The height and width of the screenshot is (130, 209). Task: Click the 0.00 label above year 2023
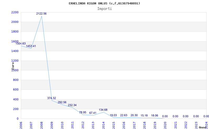196,116
